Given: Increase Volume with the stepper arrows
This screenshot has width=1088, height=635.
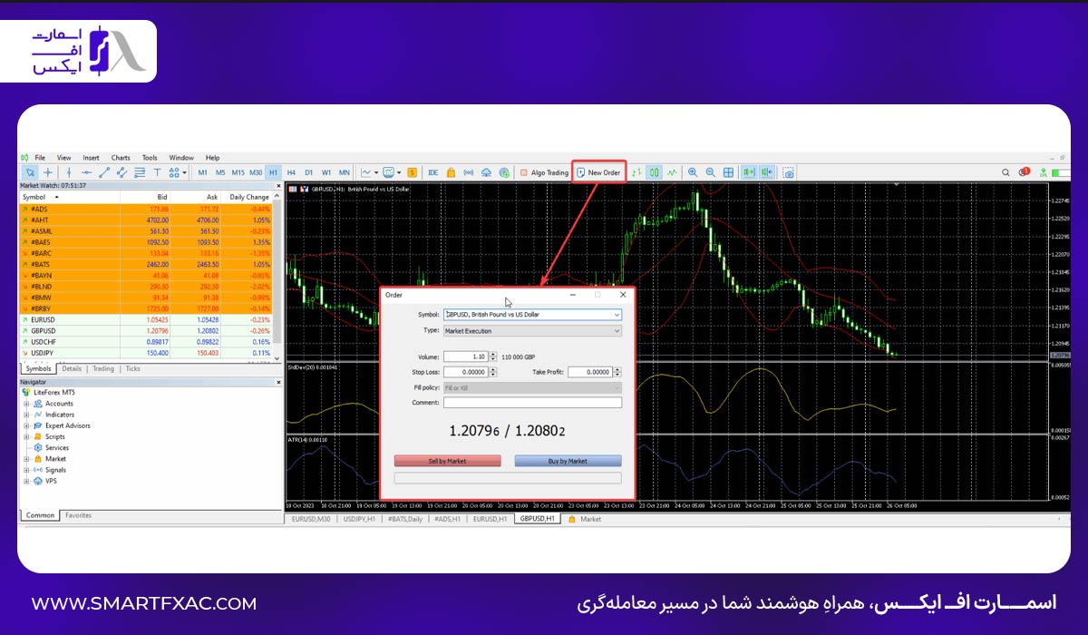Looking at the screenshot, I should pyautogui.click(x=493, y=357).
